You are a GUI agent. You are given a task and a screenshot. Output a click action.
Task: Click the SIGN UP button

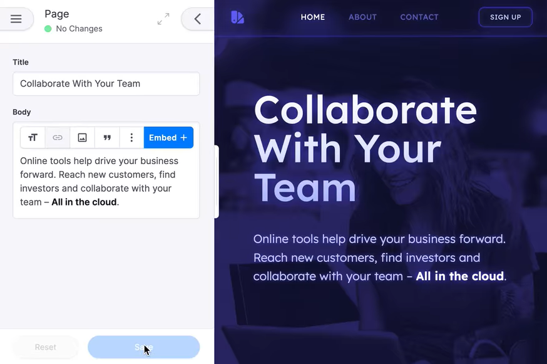506,17
